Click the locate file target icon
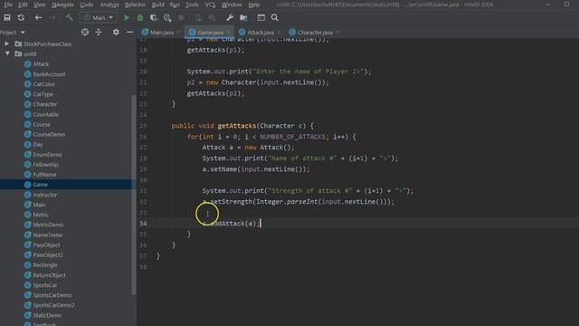579x326 pixels. point(85,33)
